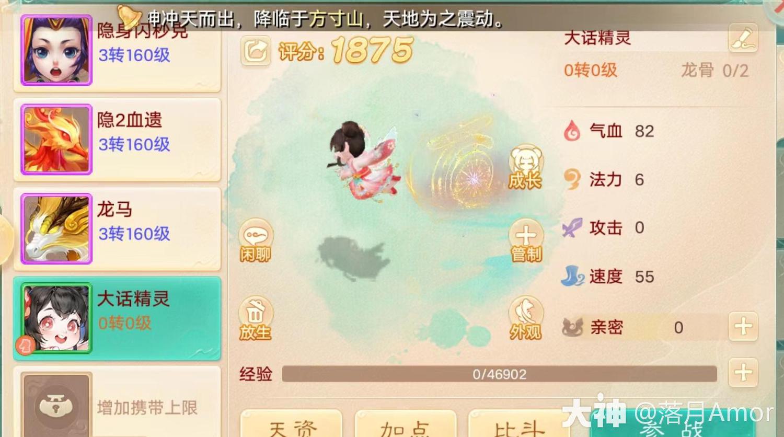The height and width of the screenshot is (437, 784).
Task: Click the share icon beside 评分
Action: [x=256, y=51]
